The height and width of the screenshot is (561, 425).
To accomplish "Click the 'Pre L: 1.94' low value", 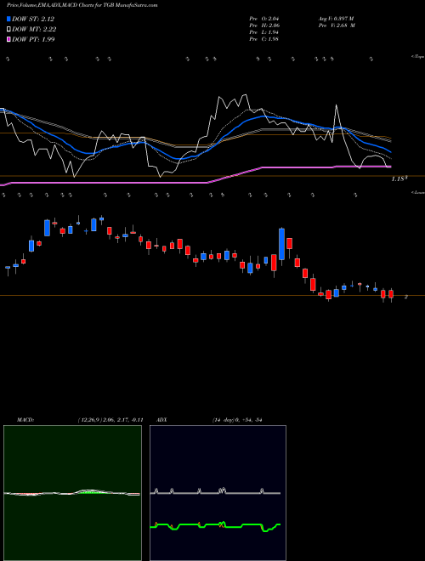I will coord(264,32).
